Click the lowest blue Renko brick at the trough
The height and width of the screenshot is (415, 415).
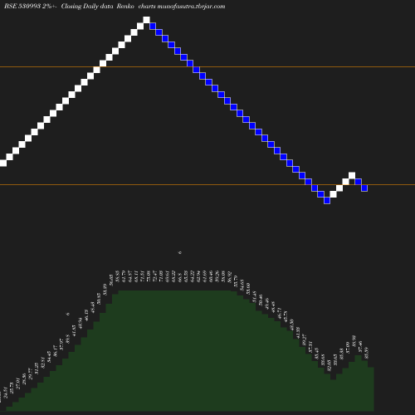tap(327, 201)
